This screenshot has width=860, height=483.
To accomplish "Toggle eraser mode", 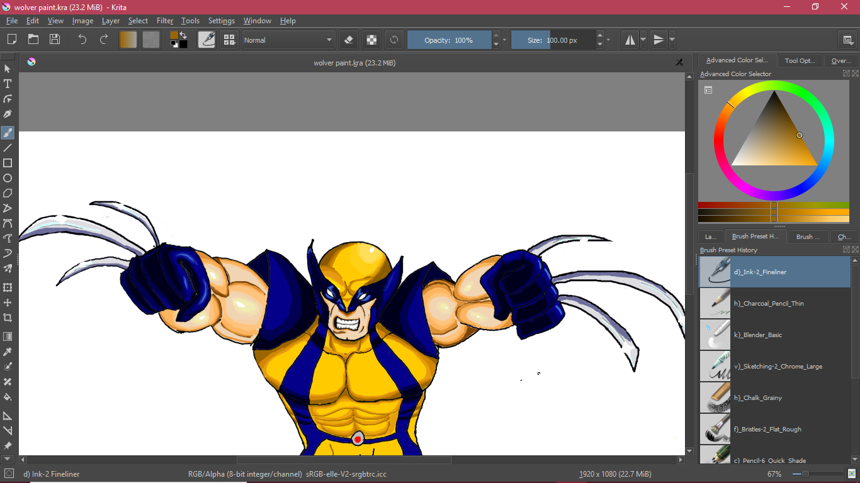I will (349, 40).
